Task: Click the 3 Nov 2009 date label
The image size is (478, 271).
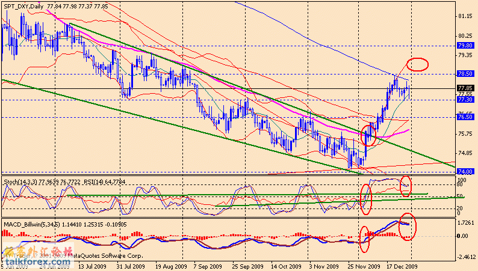Action: (323, 266)
